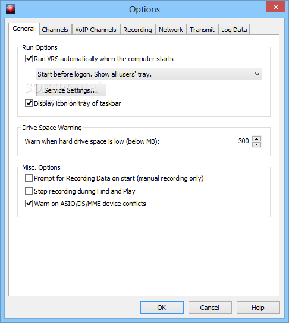The height and width of the screenshot is (323, 289).
Task: Show the Log Data tab
Action: [x=234, y=30]
